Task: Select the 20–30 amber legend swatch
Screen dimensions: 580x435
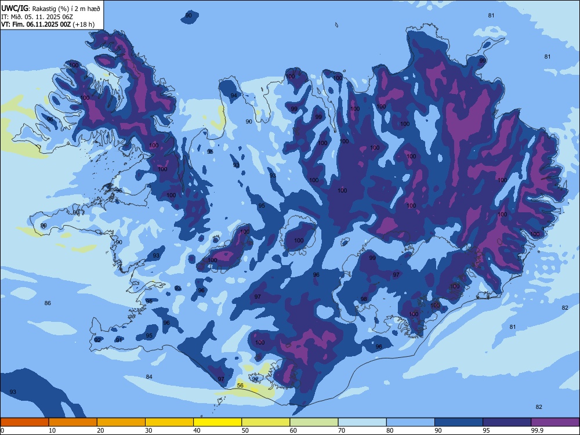Action: pos(121,422)
